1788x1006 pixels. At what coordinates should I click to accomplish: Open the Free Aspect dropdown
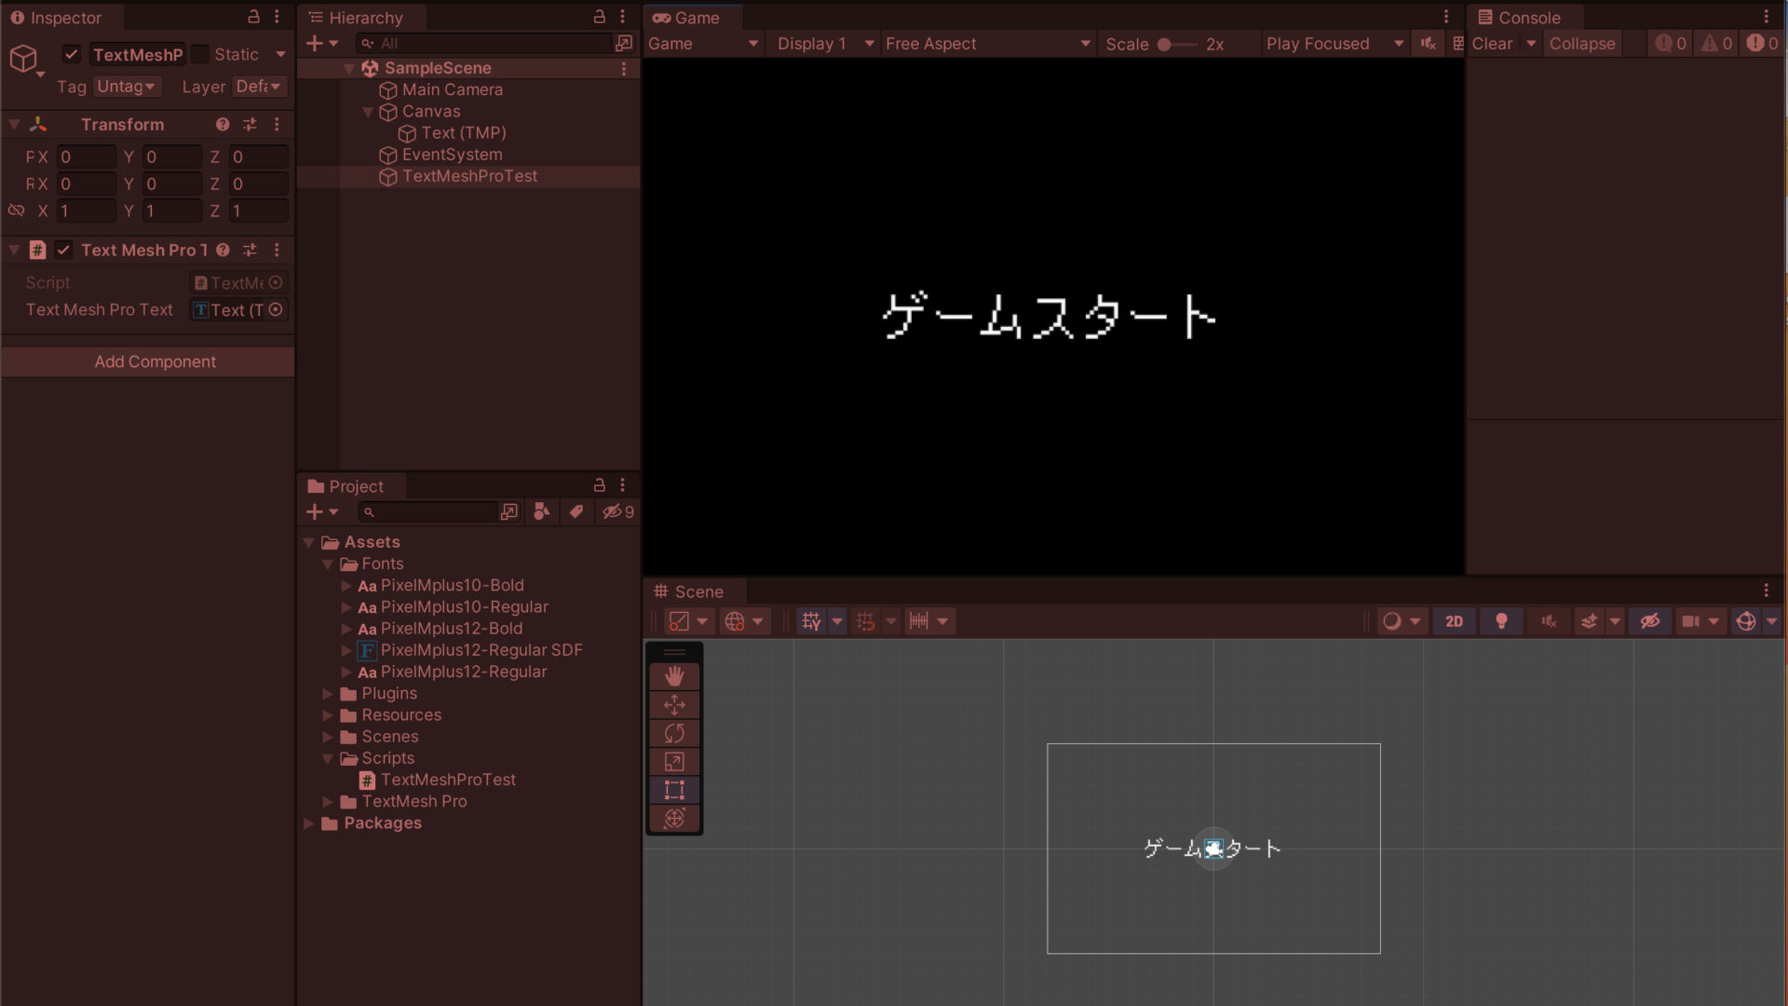[987, 43]
